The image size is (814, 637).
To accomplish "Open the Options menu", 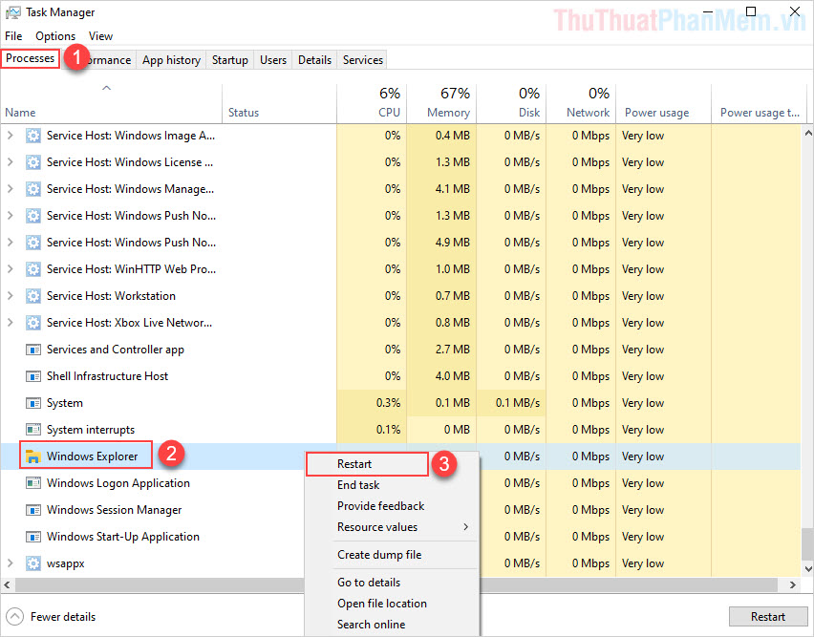I will [x=54, y=35].
